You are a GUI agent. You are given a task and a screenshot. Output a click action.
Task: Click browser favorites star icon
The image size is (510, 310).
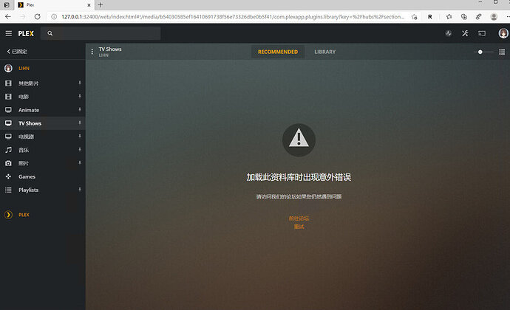tap(449, 16)
